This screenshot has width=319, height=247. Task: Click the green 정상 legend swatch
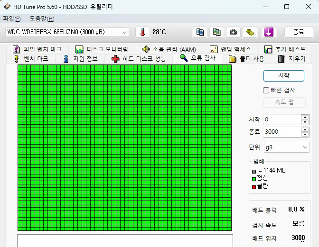point(253,179)
